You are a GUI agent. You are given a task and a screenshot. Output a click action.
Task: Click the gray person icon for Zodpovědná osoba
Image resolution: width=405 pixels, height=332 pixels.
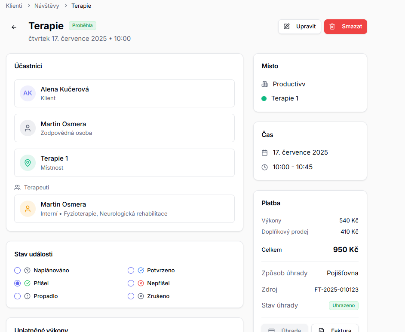[28, 128]
